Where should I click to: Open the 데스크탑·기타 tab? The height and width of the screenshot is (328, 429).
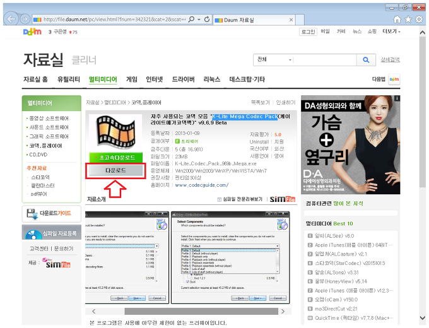pos(247,79)
